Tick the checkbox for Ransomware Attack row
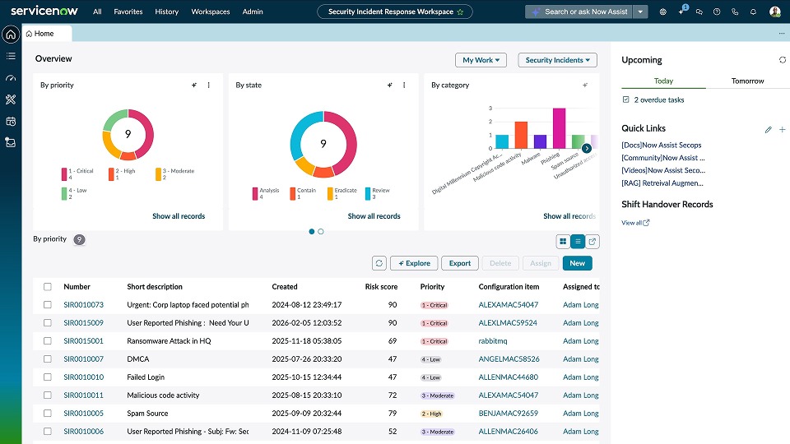Viewport: 790px width, 444px height. point(48,341)
